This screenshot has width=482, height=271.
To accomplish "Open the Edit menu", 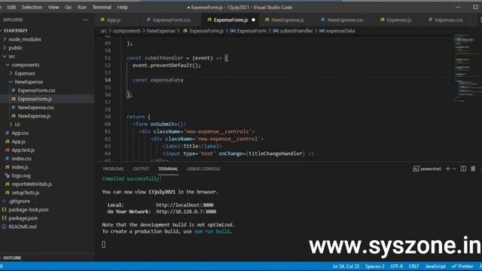I will pos(11,7).
